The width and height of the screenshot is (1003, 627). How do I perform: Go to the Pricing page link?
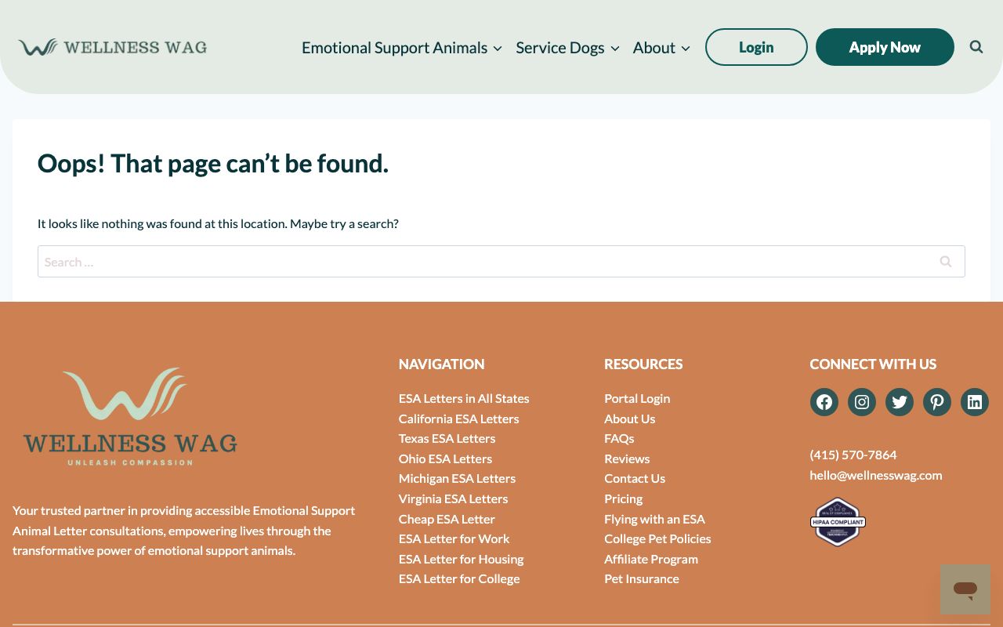click(623, 498)
